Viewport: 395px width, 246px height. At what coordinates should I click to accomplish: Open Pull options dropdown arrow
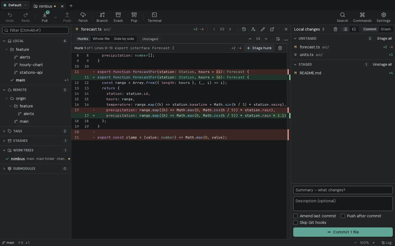[56, 17]
